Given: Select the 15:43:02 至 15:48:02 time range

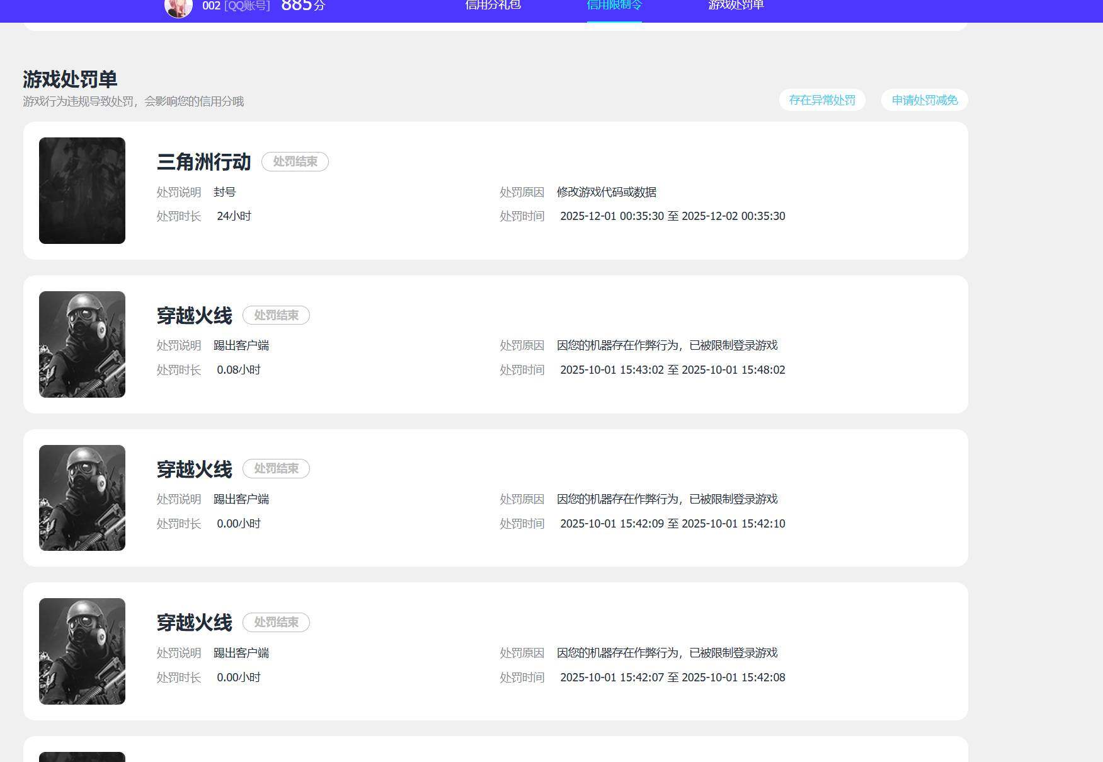Looking at the screenshot, I should click(x=673, y=370).
